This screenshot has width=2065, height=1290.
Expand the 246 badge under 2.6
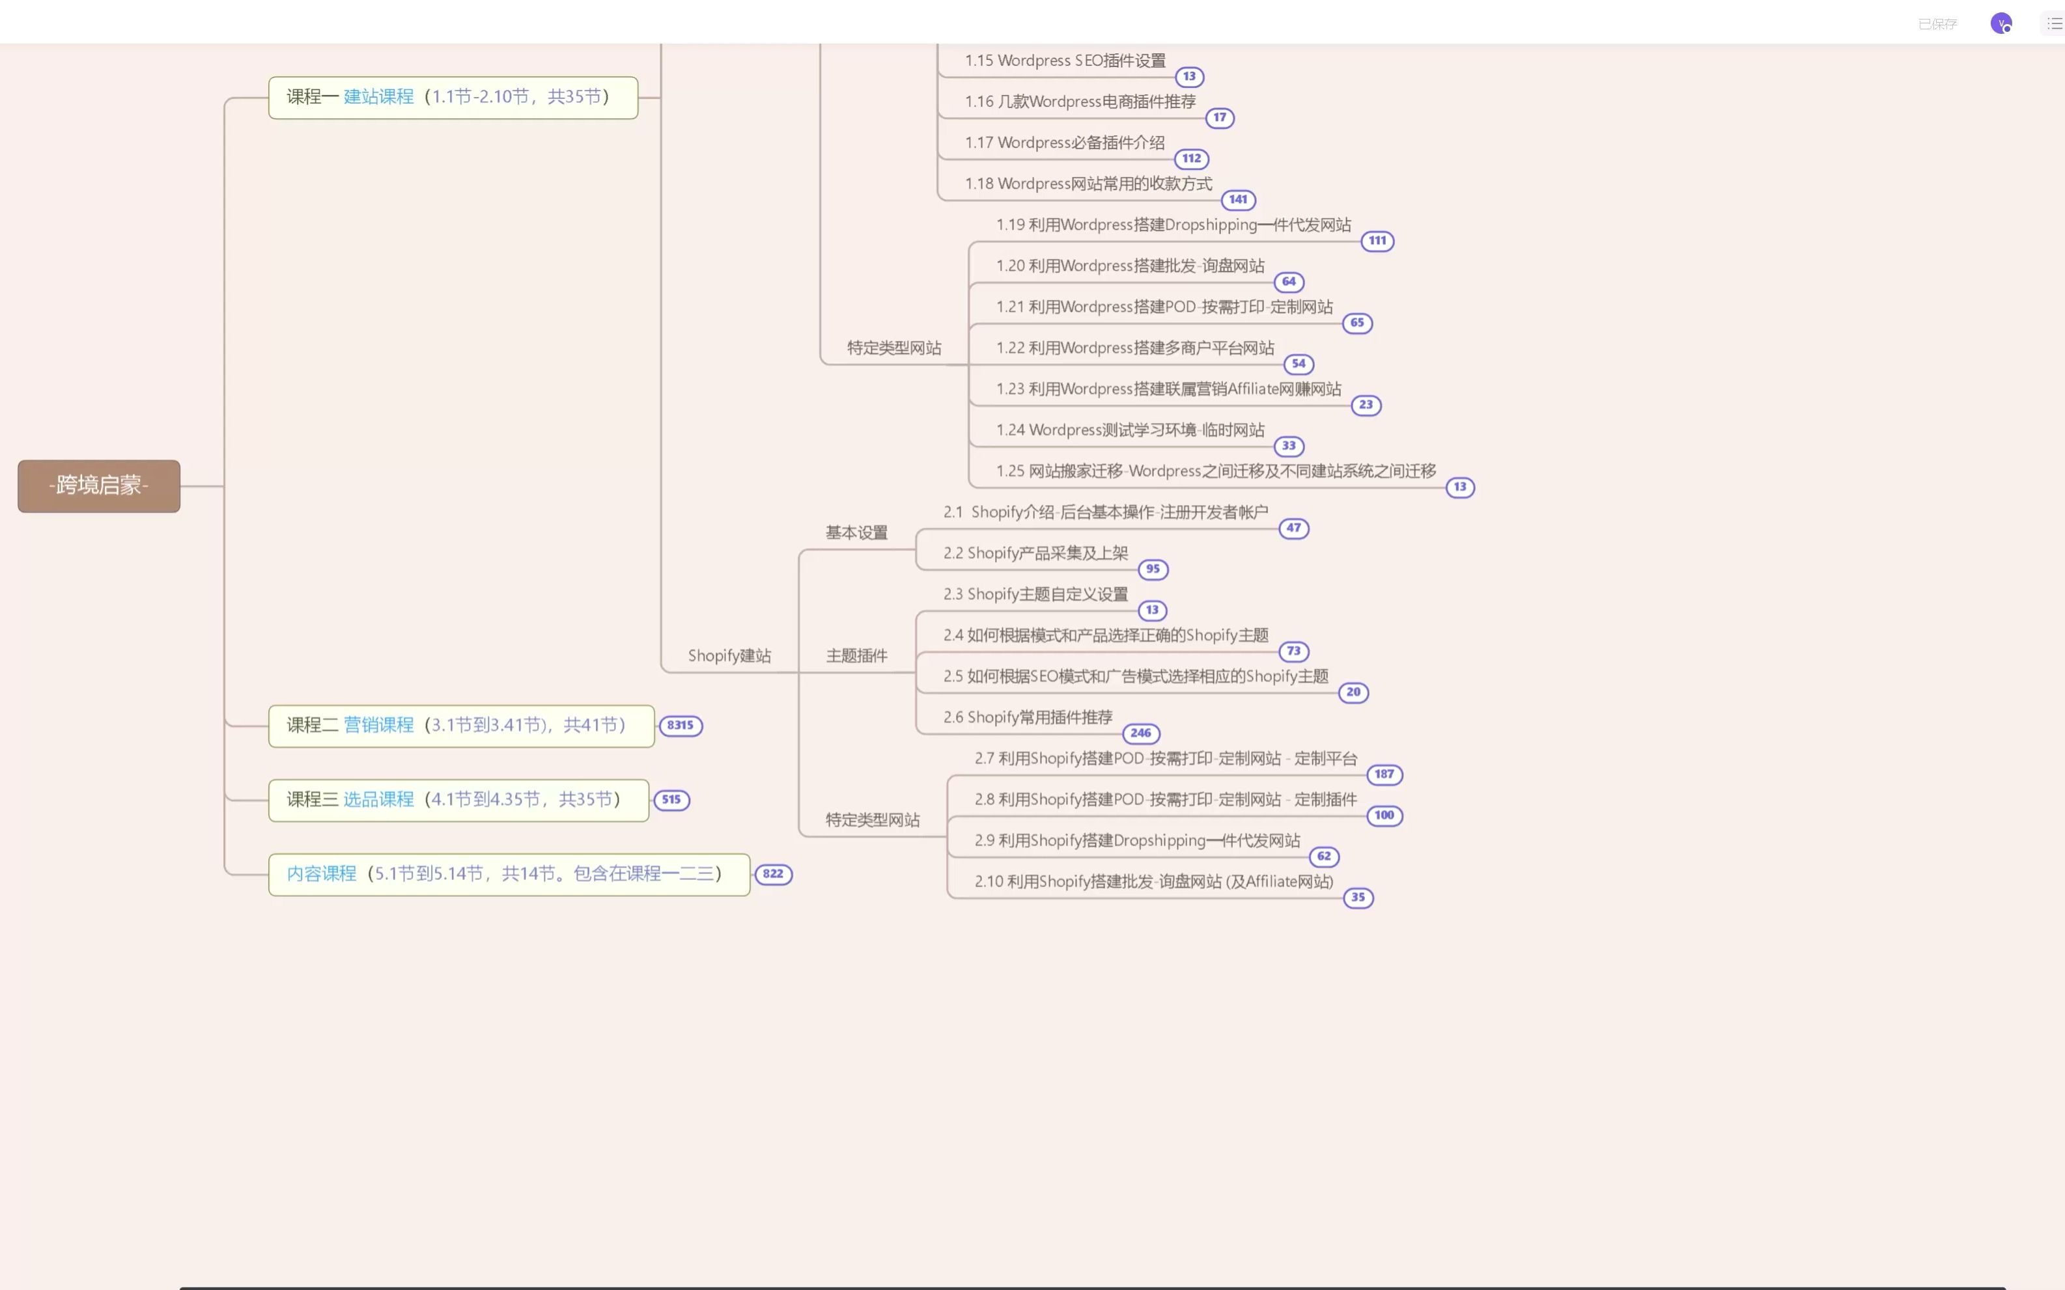[x=1142, y=733]
